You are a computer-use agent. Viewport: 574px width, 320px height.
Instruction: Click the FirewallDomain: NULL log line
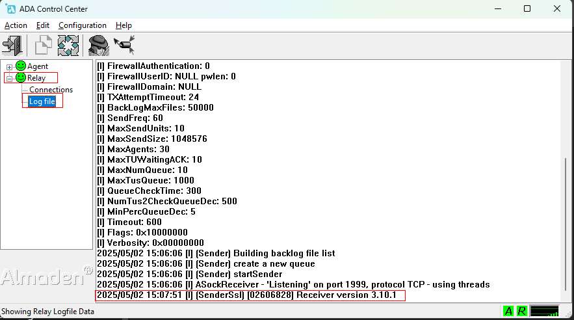tap(149, 87)
